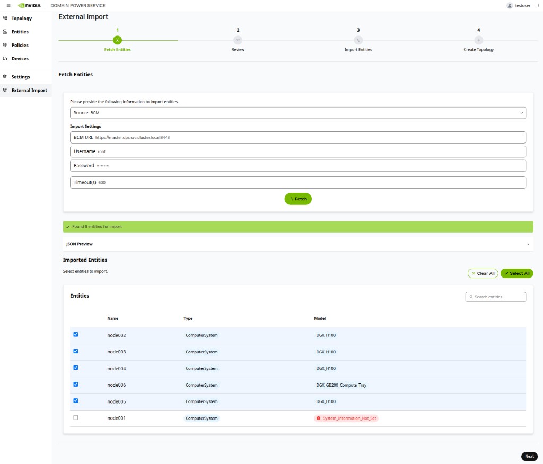The image size is (543, 464).
Task: Check the node001 checkbox
Action: [75, 417]
